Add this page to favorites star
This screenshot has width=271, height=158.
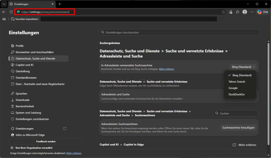tap(223, 12)
